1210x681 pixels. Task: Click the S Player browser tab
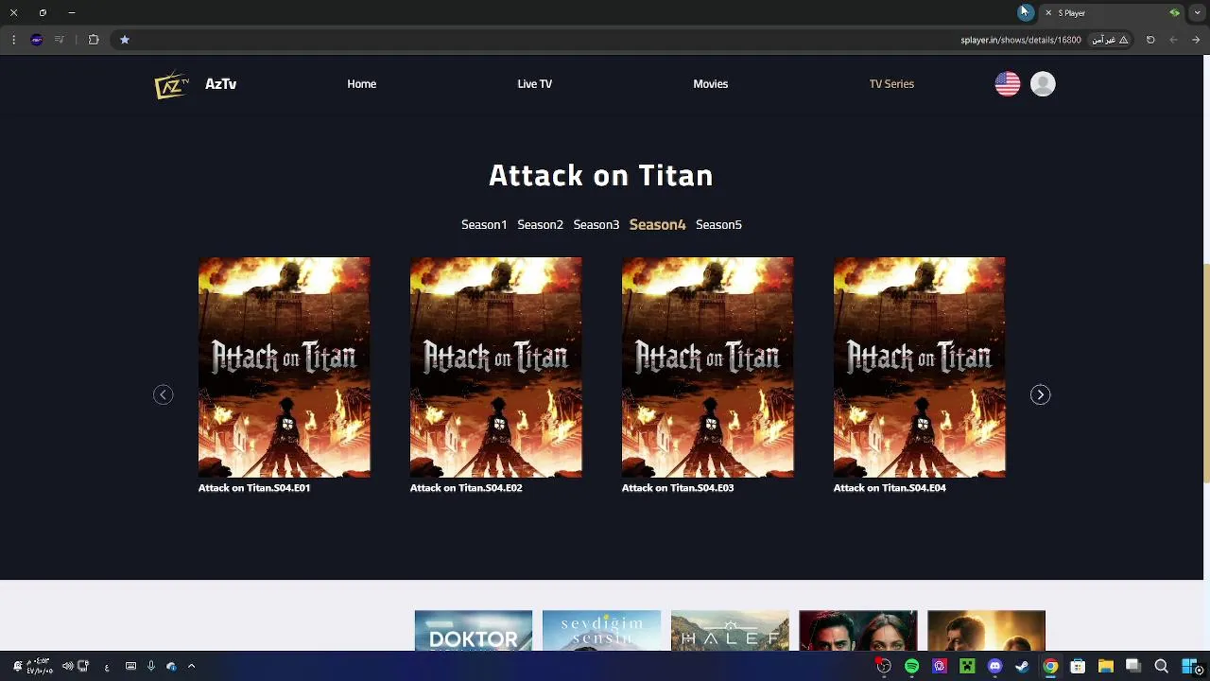click(1111, 13)
